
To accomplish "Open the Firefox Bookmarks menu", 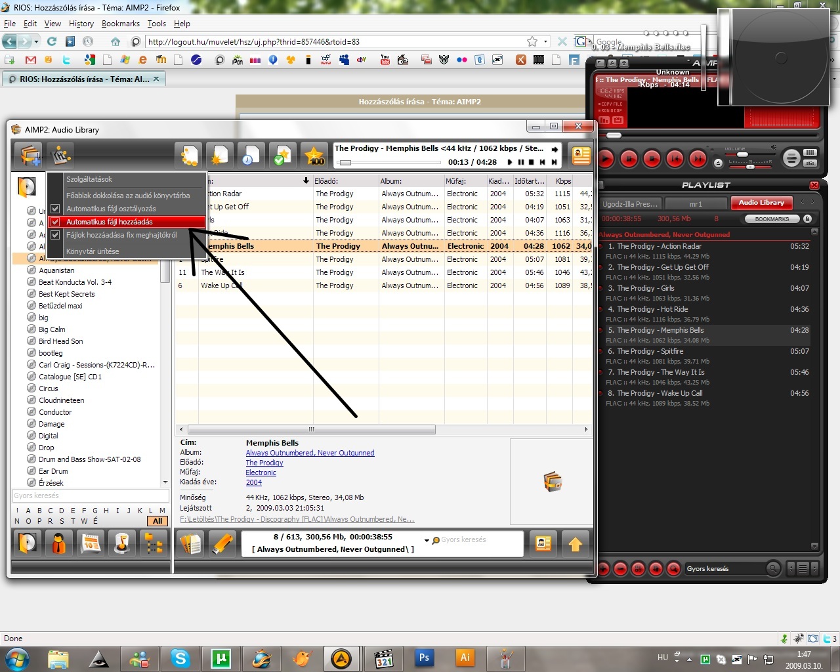I will coord(121,24).
